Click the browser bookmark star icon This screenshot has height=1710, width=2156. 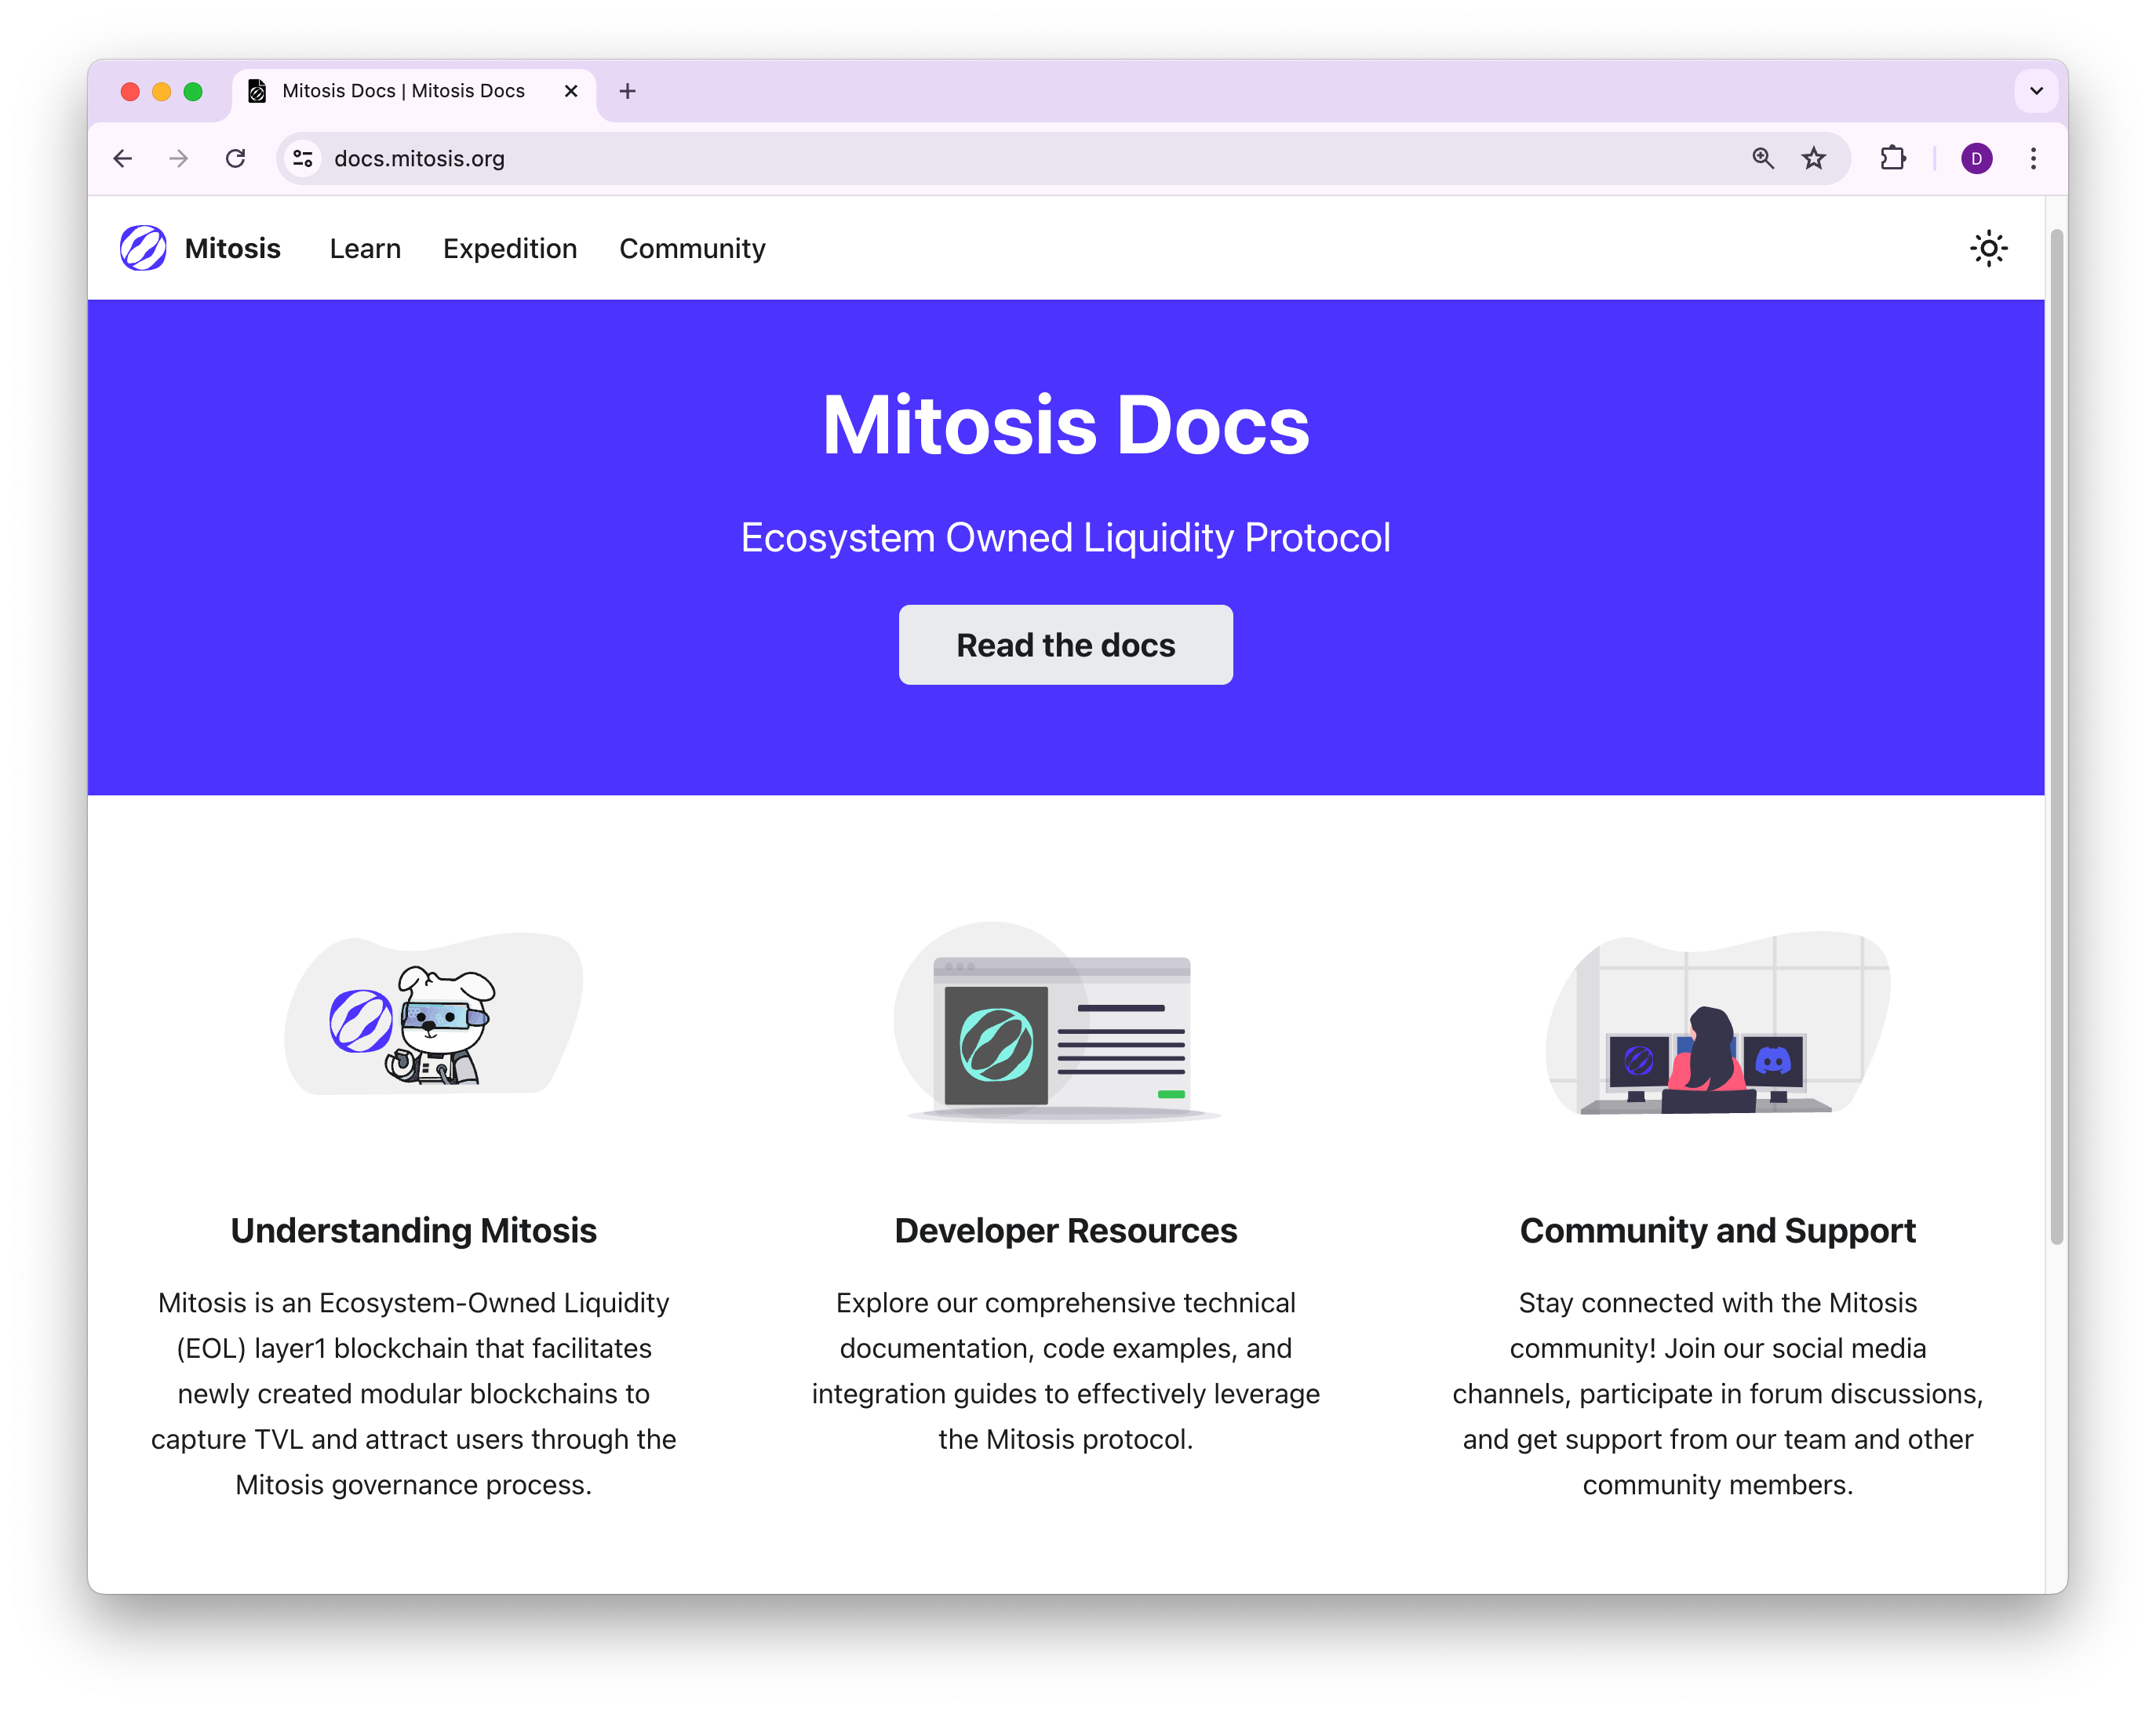[x=1813, y=158]
